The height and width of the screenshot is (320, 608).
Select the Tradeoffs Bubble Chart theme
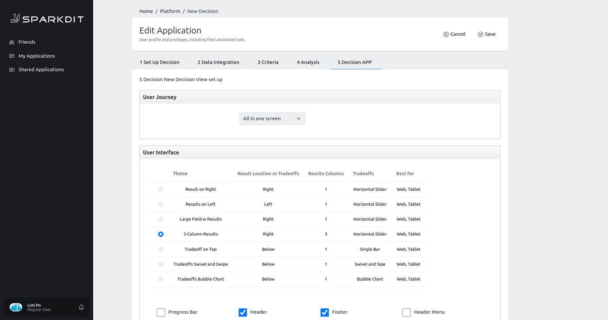160,279
